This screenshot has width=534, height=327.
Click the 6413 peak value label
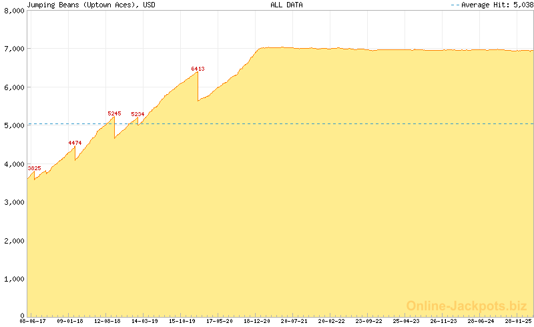point(198,69)
